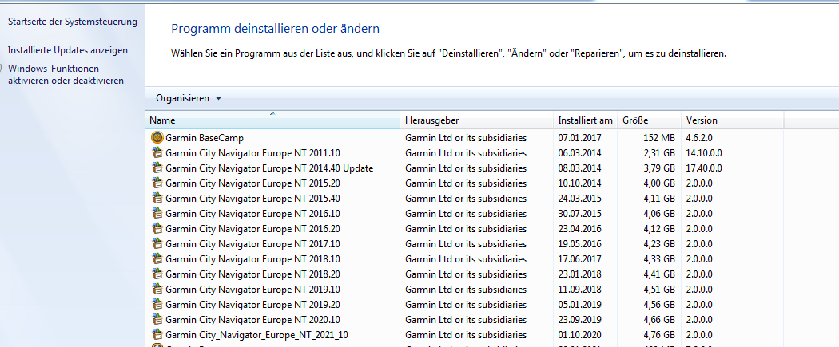This screenshot has height=347, width=839.
Task: Click icon of City Navigator Europe NT 2016.10
Action: click(x=157, y=214)
